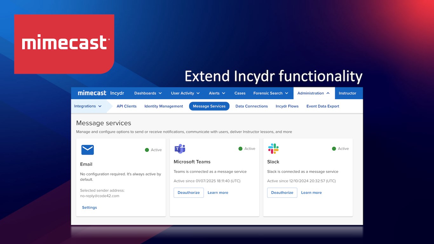Click the green Active dot on Slack card
The image size is (434, 244).
pyautogui.click(x=334, y=149)
